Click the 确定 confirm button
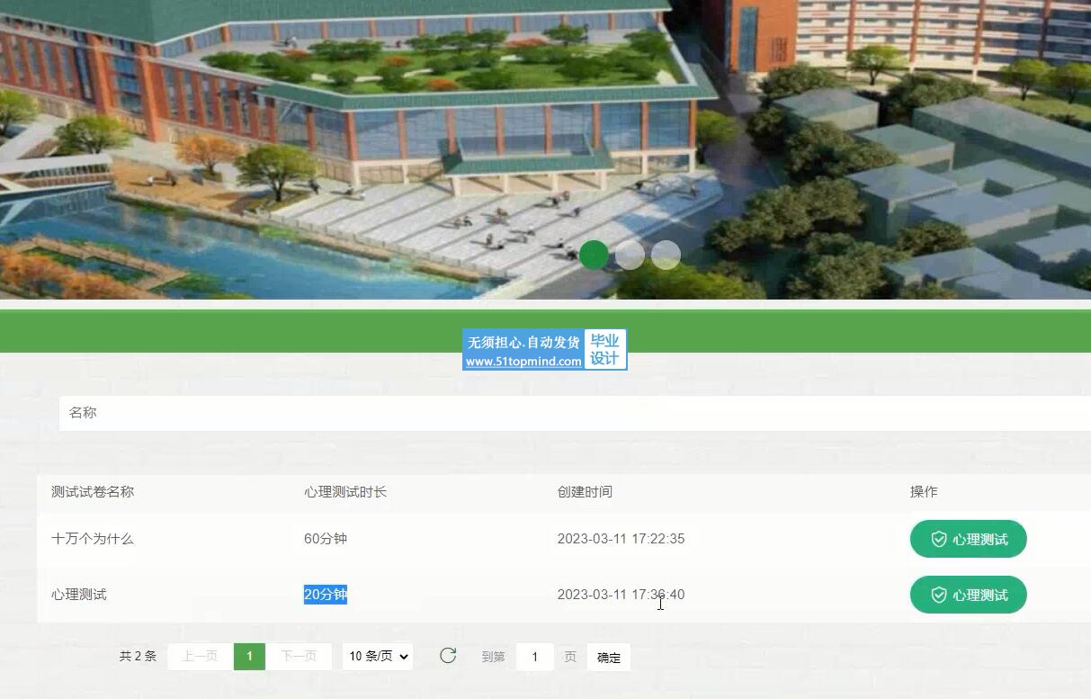The height and width of the screenshot is (699, 1091). pos(609,658)
